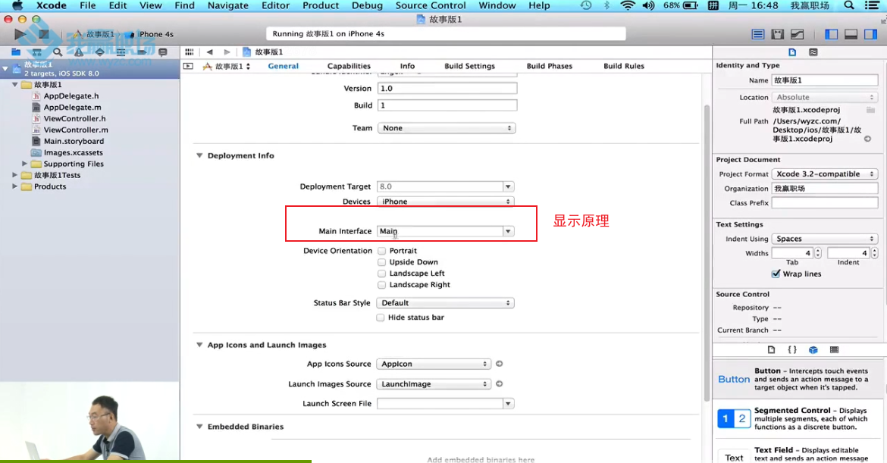Enable the Landscape Left checkbox
Image resolution: width=887 pixels, height=463 pixels.
point(382,274)
